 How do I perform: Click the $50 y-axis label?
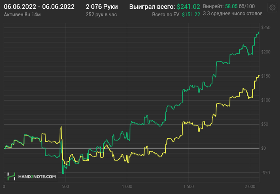(x=265, y=124)
